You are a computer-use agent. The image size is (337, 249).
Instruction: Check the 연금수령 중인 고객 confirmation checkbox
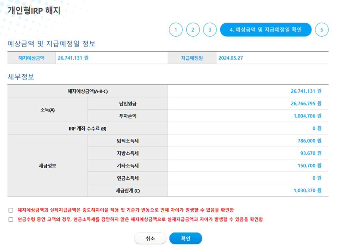click(11, 219)
